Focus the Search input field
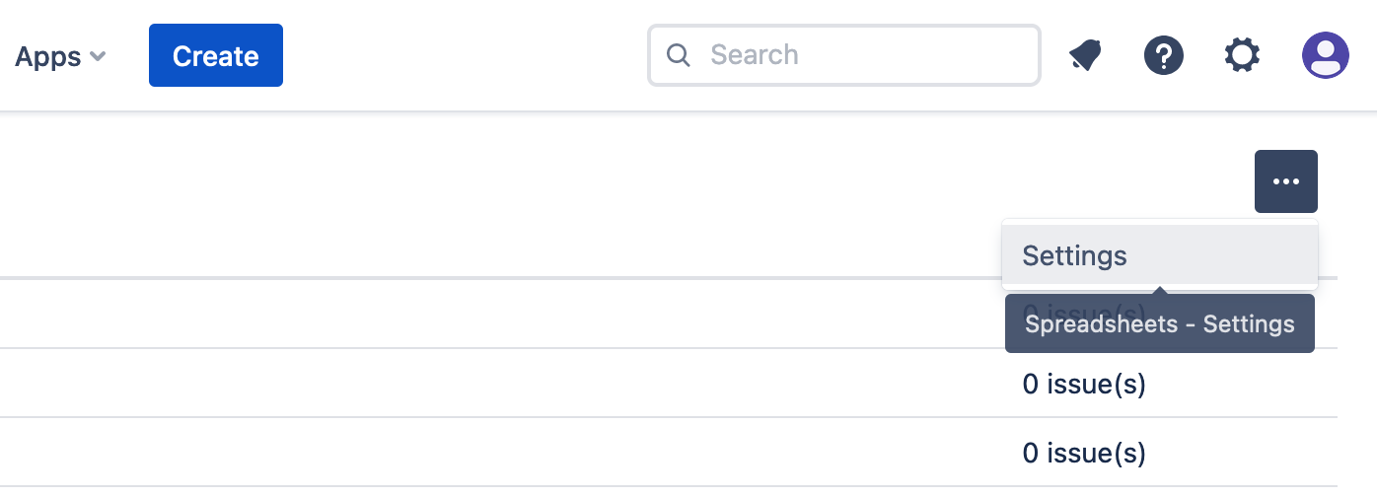 858,55
